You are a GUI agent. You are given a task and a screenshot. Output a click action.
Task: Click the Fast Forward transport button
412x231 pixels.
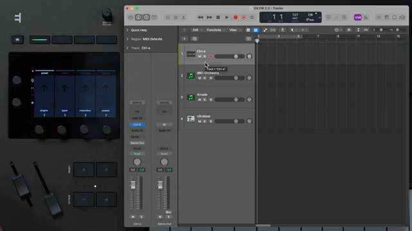(209, 17)
